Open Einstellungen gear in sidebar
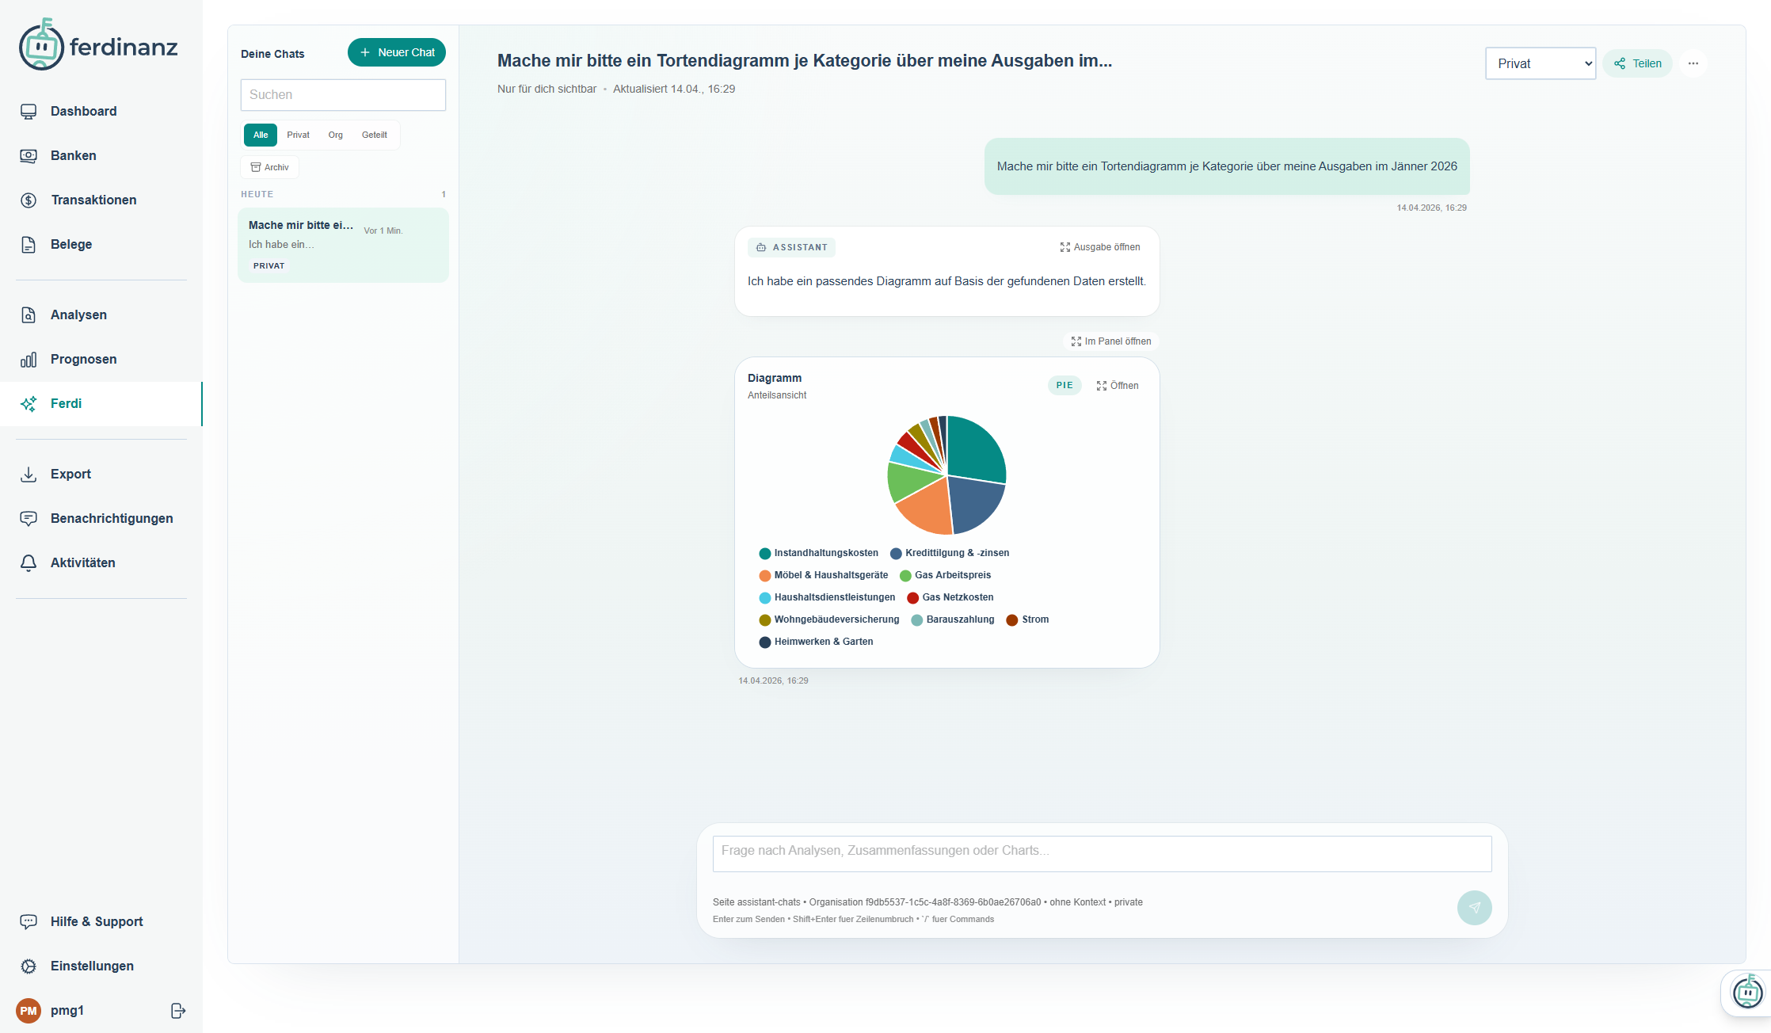The height and width of the screenshot is (1033, 1771). coord(92,966)
